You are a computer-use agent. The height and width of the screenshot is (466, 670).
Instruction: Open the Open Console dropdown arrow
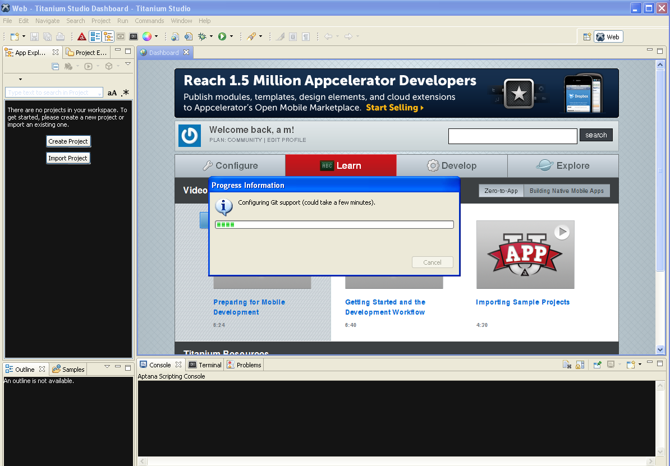tap(640, 365)
